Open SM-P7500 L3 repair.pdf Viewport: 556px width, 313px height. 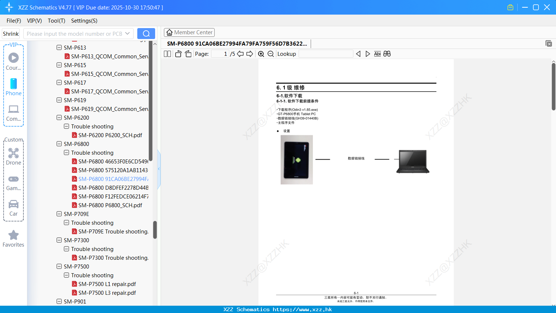[104, 293]
